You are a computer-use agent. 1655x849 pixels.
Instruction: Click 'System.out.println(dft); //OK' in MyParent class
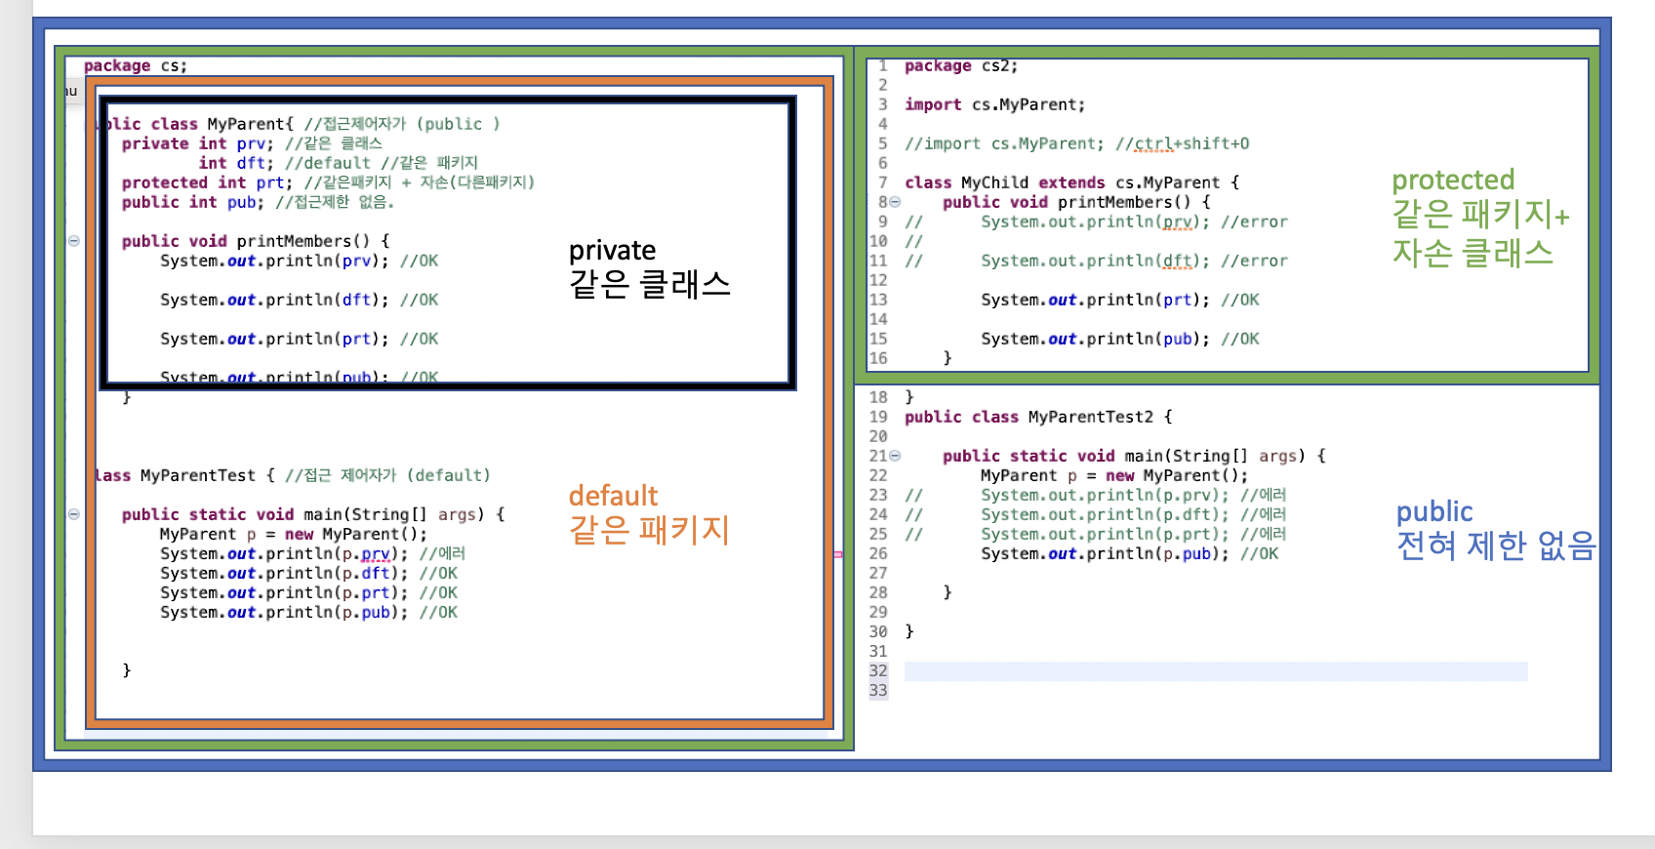coord(300,300)
